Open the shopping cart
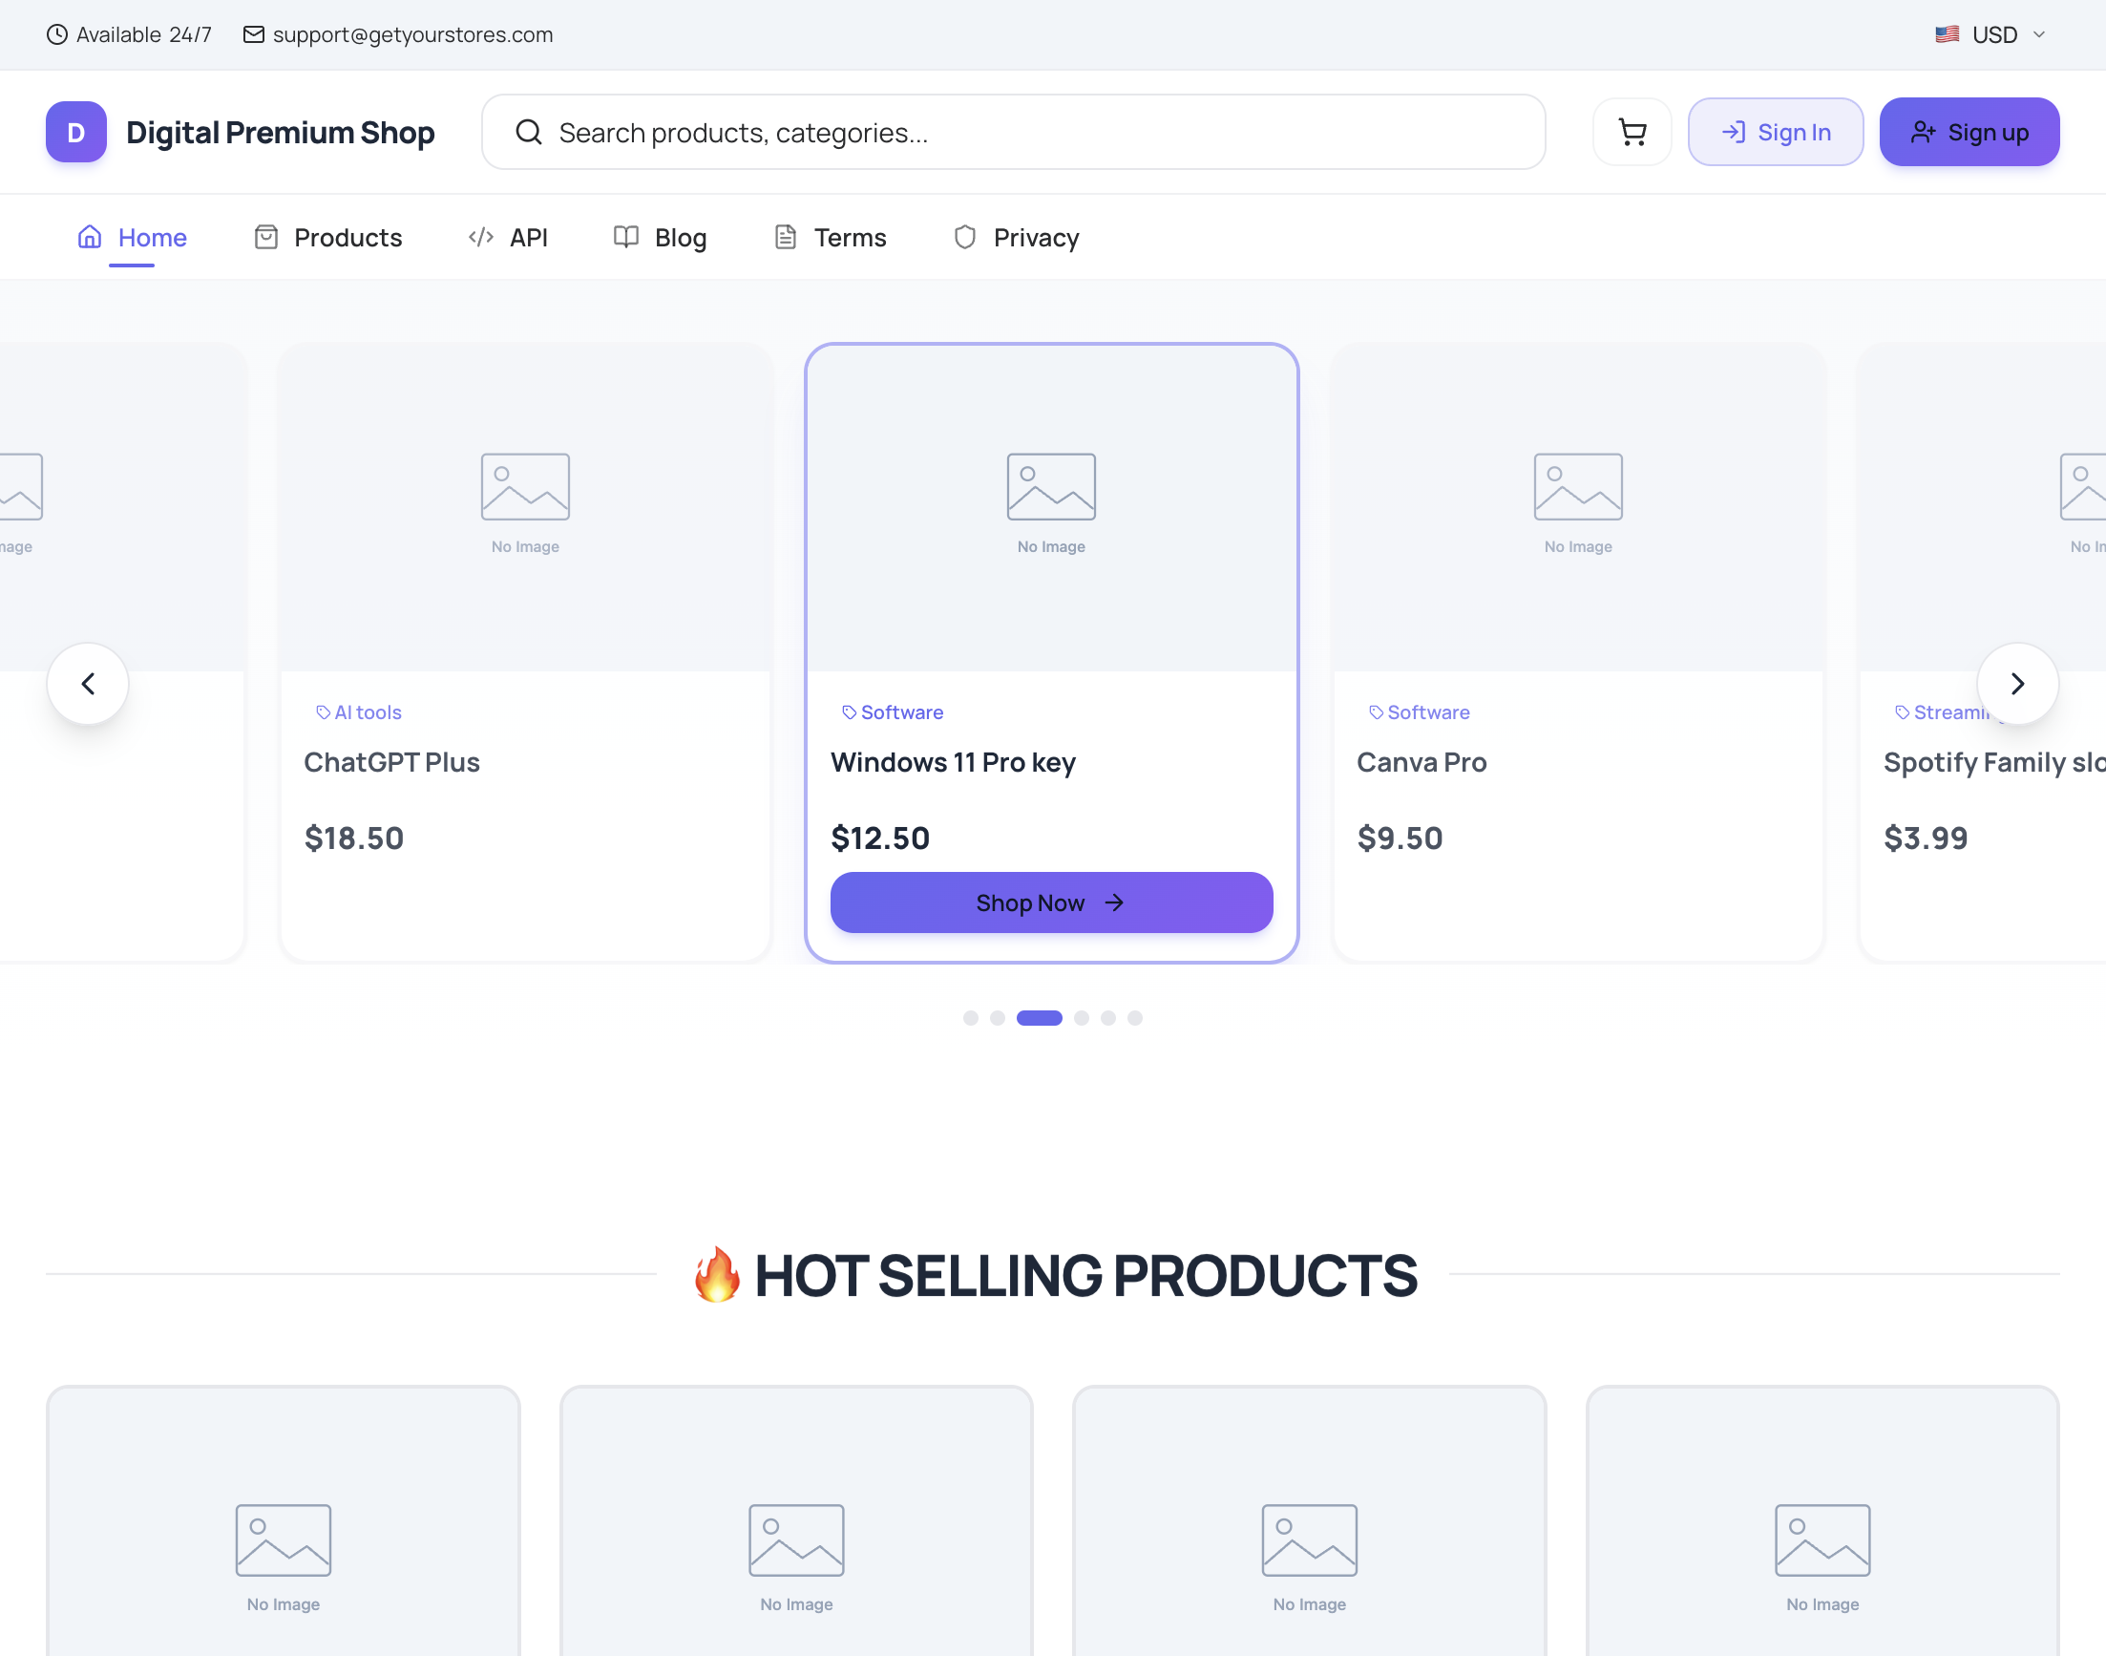Screen dimensions: 2106x1656 click(1632, 132)
